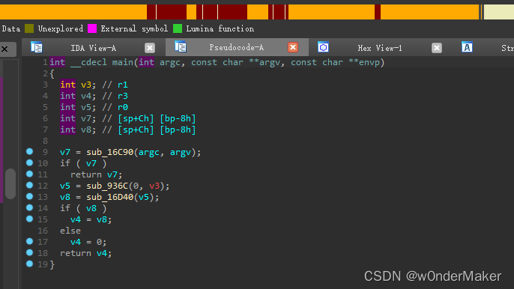Click function name sub_936C
The height and width of the screenshot is (289, 514).
[x=107, y=186]
